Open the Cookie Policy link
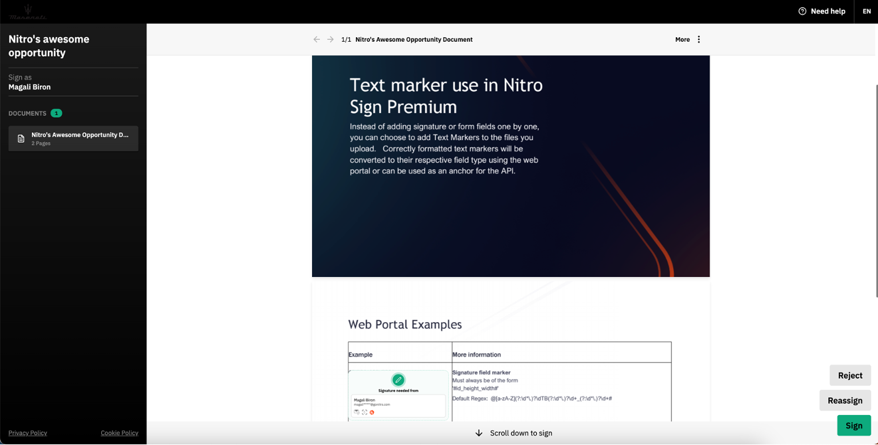This screenshot has height=445, width=878. tap(120, 433)
